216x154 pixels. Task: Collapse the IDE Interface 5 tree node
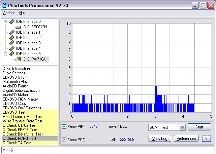(5, 54)
